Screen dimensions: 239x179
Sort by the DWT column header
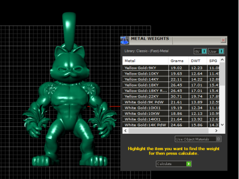tap(198, 61)
